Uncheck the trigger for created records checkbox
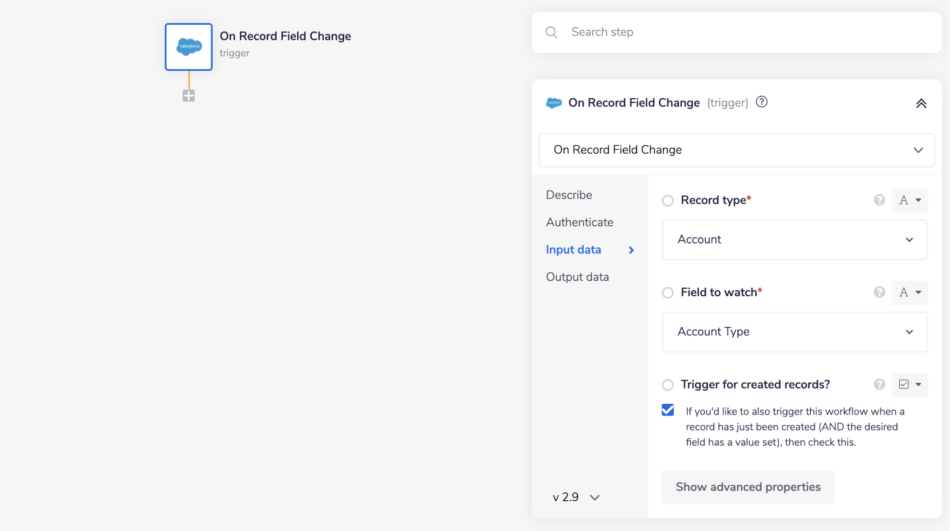The image size is (950, 531). tap(668, 410)
